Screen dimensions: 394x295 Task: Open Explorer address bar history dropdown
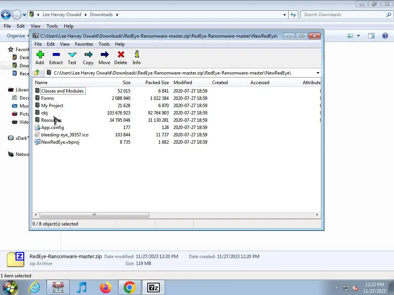click(284, 15)
